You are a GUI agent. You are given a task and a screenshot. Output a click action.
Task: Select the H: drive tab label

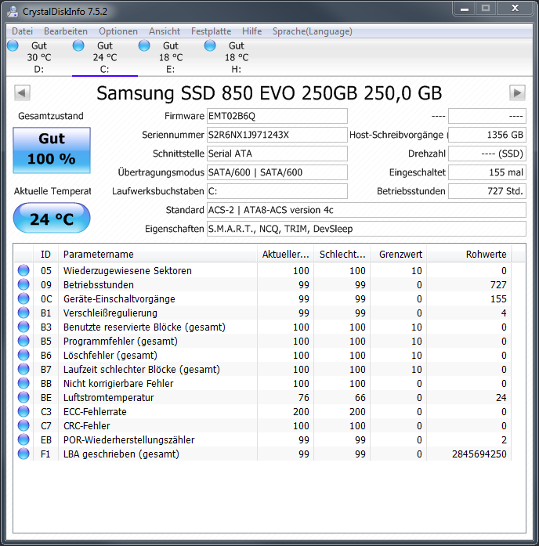pyautogui.click(x=236, y=69)
